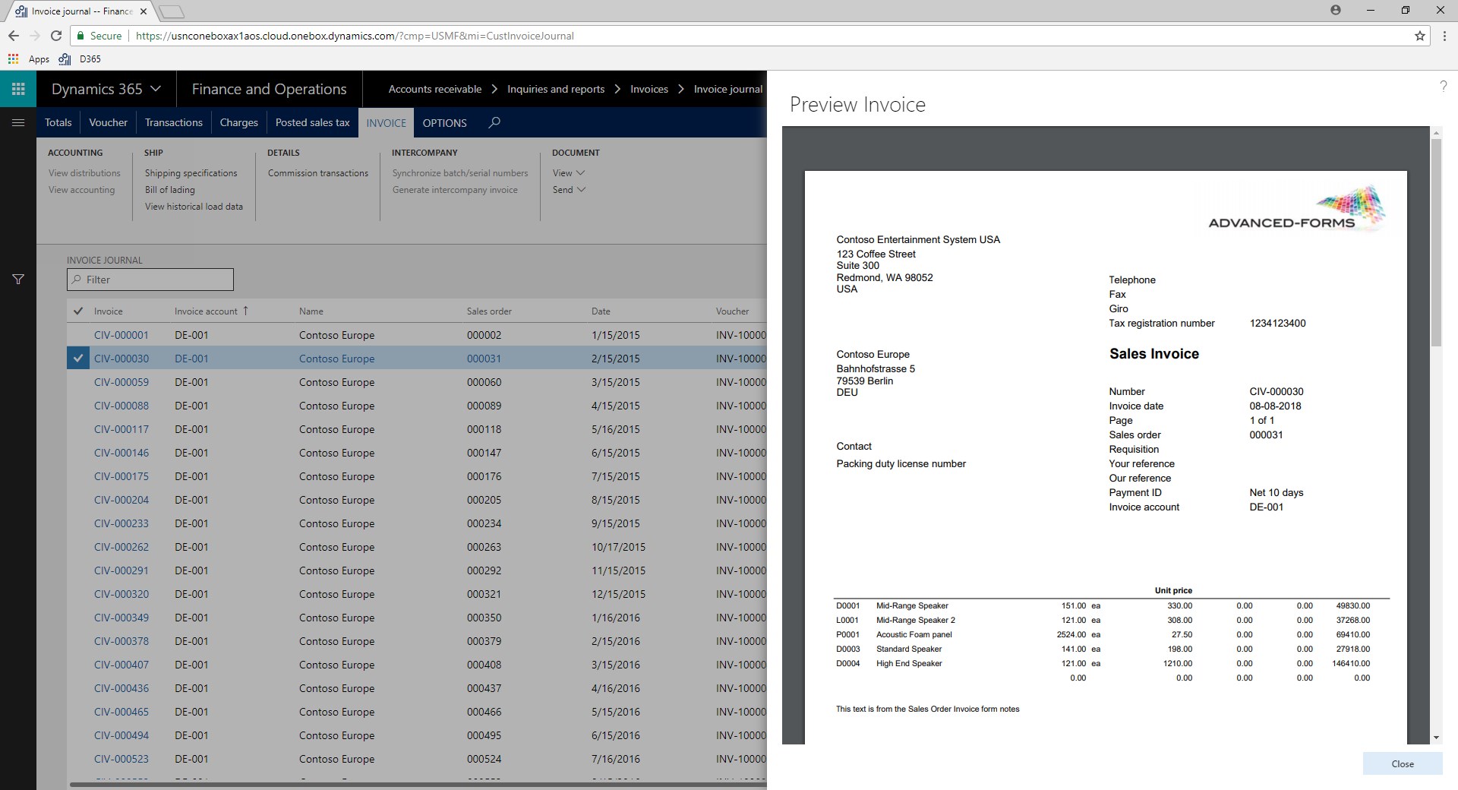Expand the View document dropdown

(569, 173)
